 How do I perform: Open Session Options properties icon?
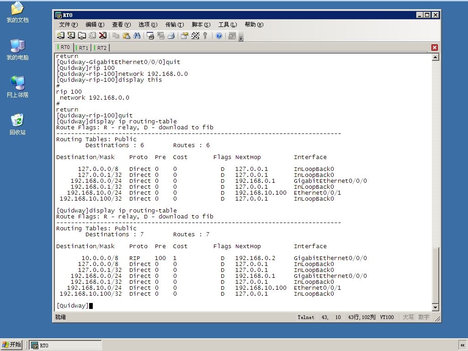click(x=185, y=36)
